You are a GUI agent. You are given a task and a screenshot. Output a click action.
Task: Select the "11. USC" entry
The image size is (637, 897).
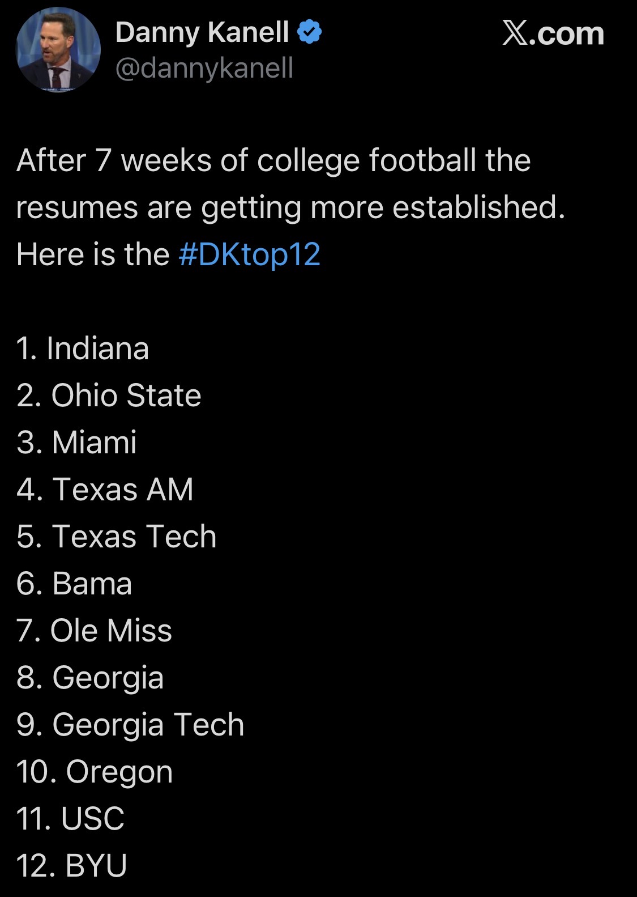point(70,818)
